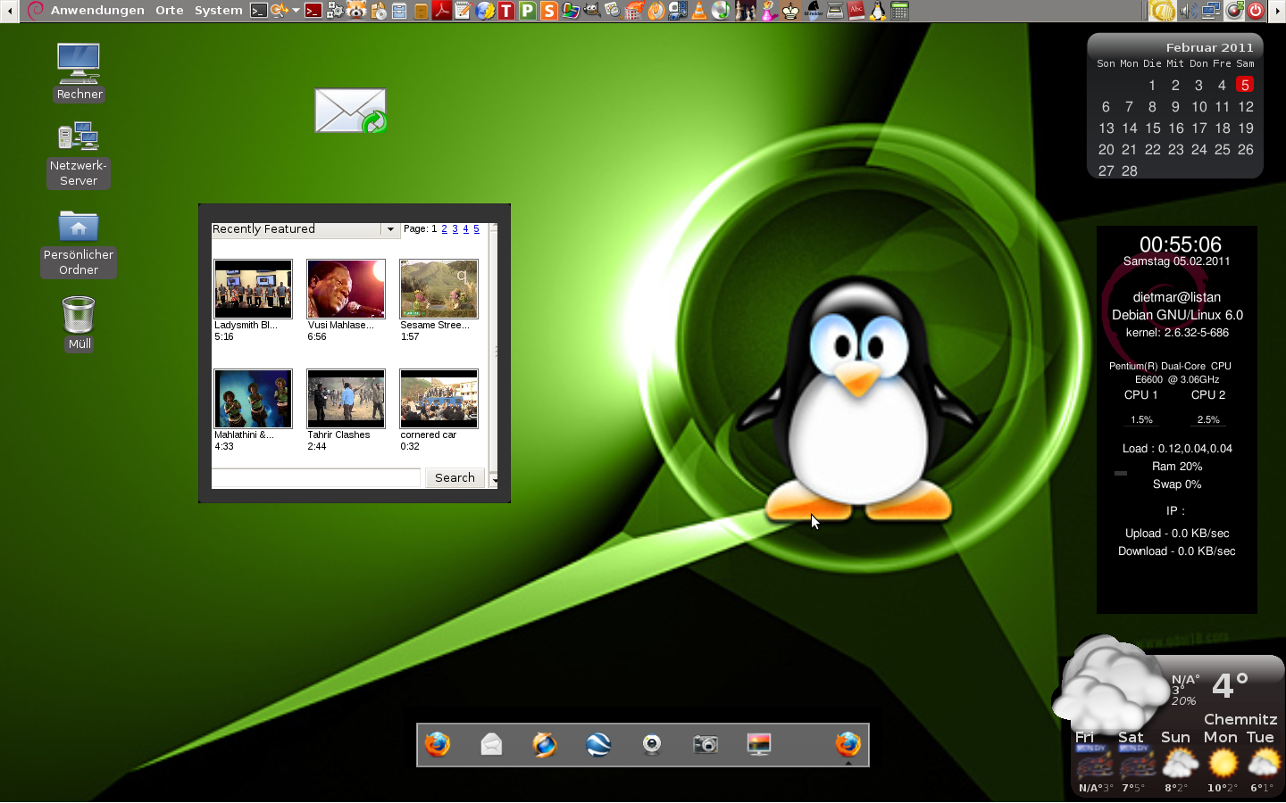
Task: Open the cornered car video thumbnail
Action: (439, 399)
